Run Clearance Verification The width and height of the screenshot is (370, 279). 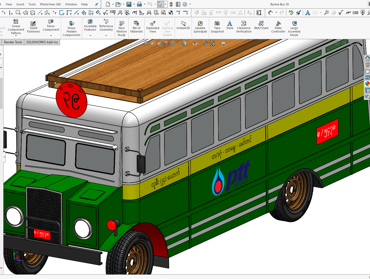point(244,27)
